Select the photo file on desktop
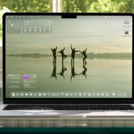 coord(126,32)
